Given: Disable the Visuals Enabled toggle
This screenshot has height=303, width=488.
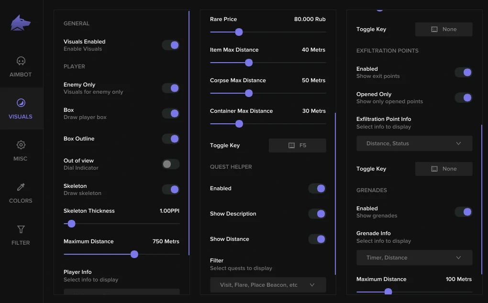Looking at the screenshot, I should coord(171,45).
